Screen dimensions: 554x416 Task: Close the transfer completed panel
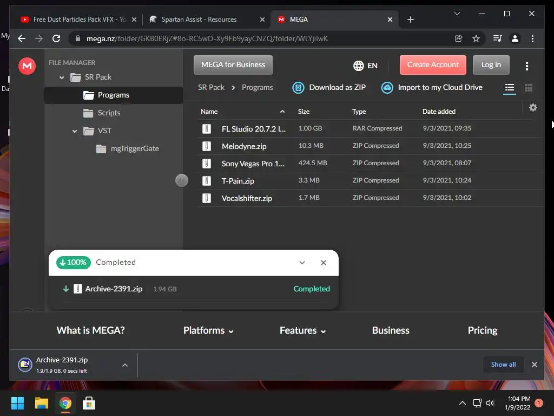point(324,263)
